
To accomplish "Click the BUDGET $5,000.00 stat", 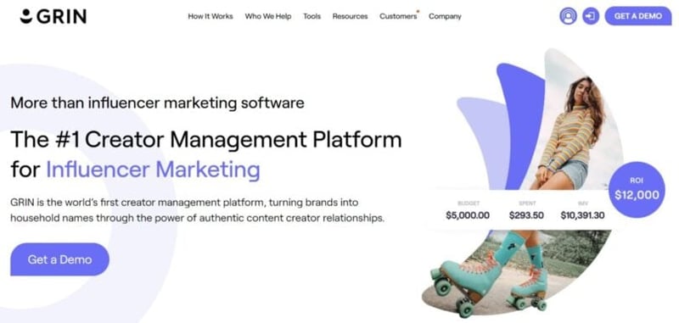I will (x=468, y=210).
